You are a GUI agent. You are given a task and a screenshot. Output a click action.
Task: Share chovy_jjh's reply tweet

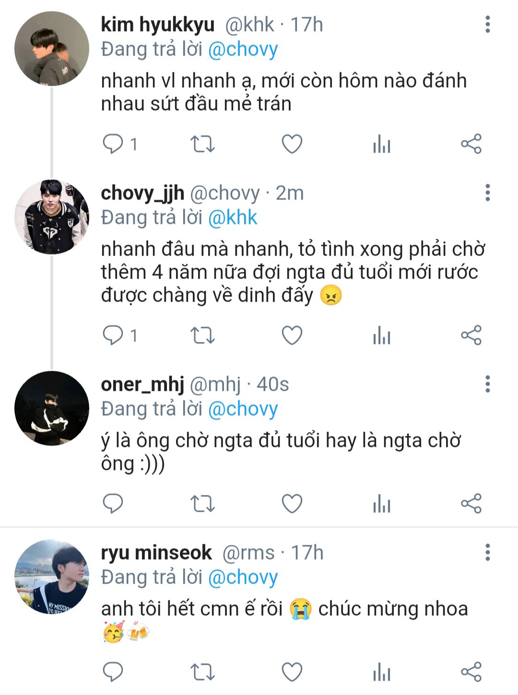coord(471,335)
